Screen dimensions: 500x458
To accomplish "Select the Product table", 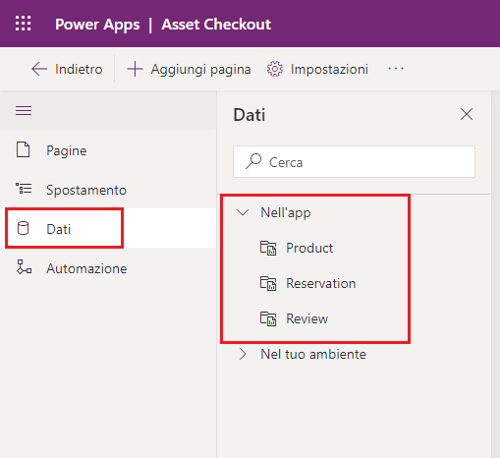I will point(309,248).
